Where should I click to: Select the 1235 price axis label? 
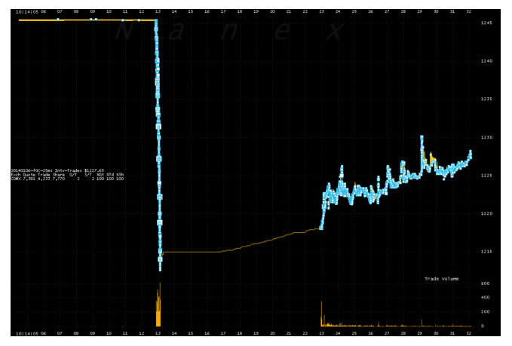tap(486, 99)
